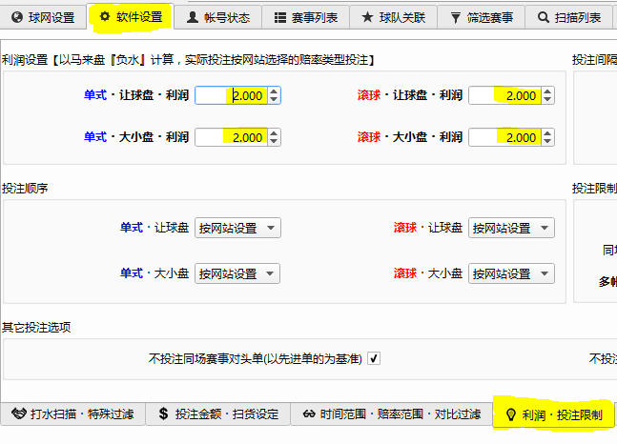
Task: Click the gear icon on 软件设置
Action: pyautogui.click(x=105, y=16)
